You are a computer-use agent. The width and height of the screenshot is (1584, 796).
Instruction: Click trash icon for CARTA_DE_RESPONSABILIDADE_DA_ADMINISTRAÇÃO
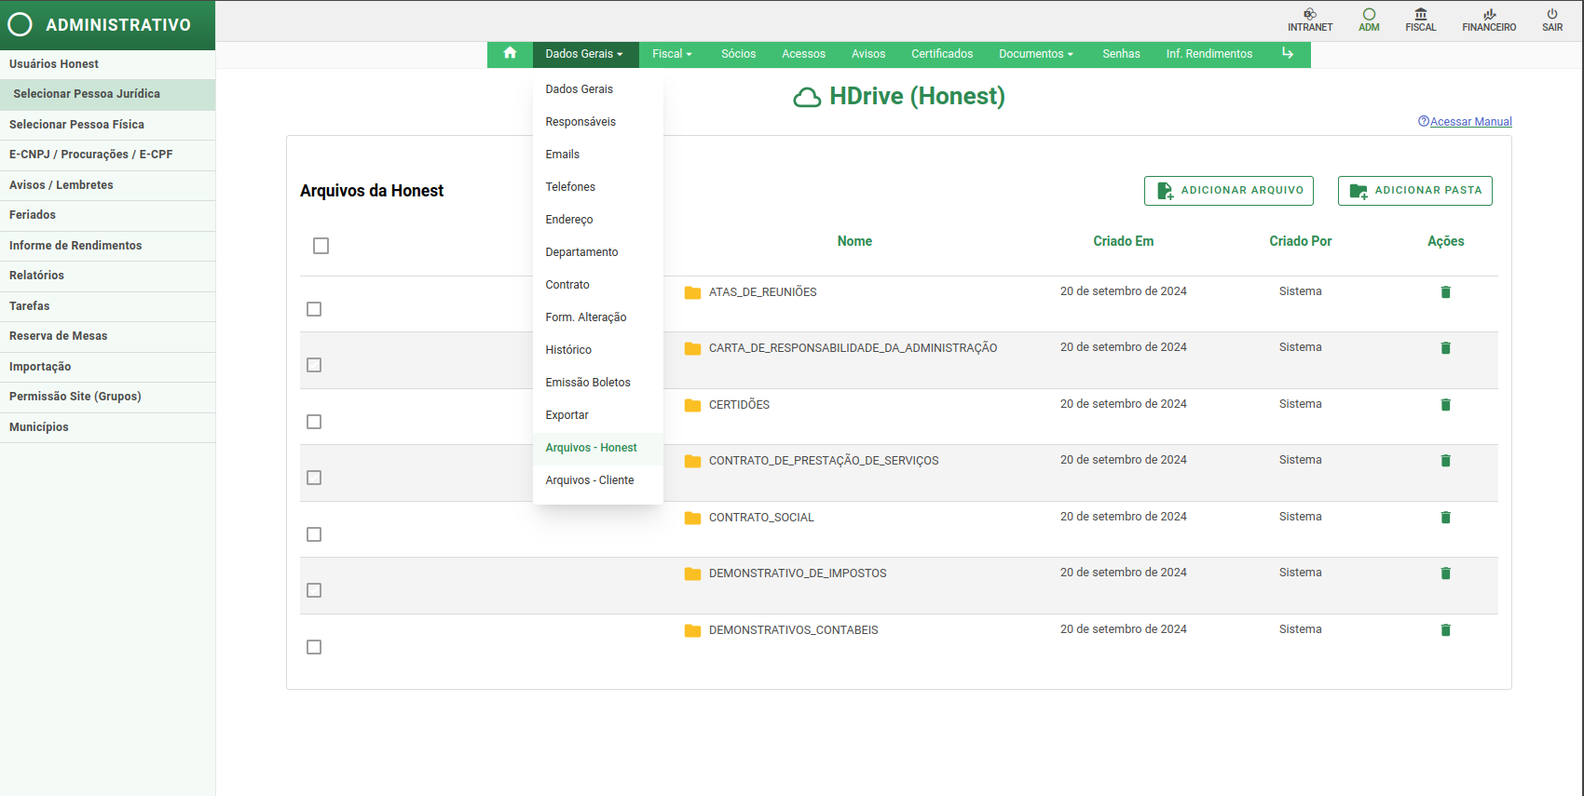pos(1446,348)
